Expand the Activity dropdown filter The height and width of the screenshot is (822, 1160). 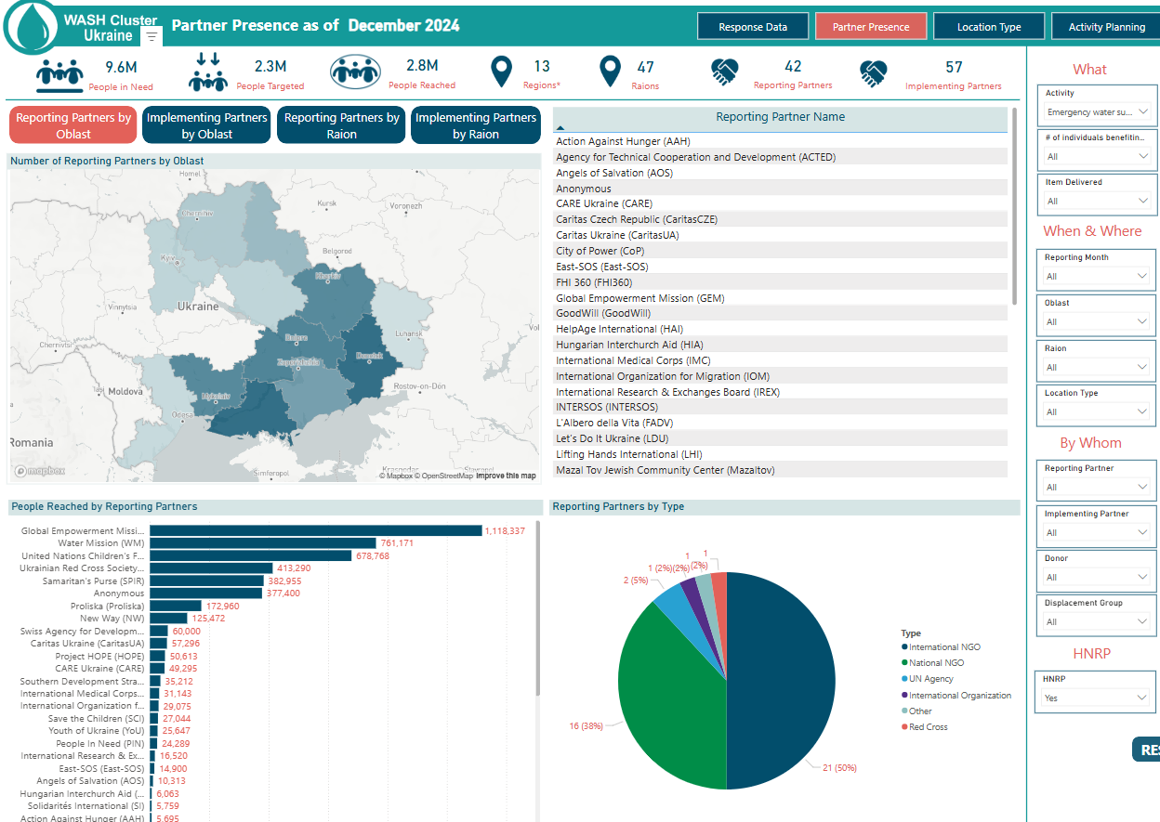pyautogui.click(x=1097, y=111)
